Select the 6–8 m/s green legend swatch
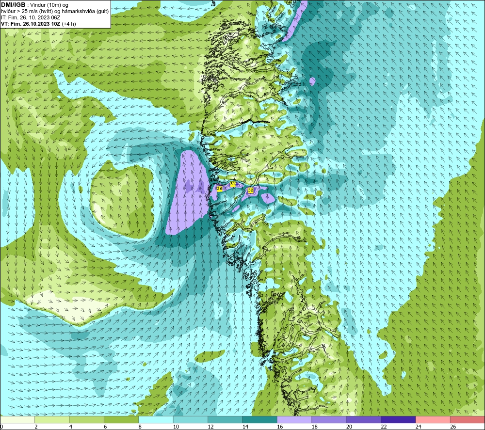This screenshot has width=485, height=430. (x=121, y=419)
